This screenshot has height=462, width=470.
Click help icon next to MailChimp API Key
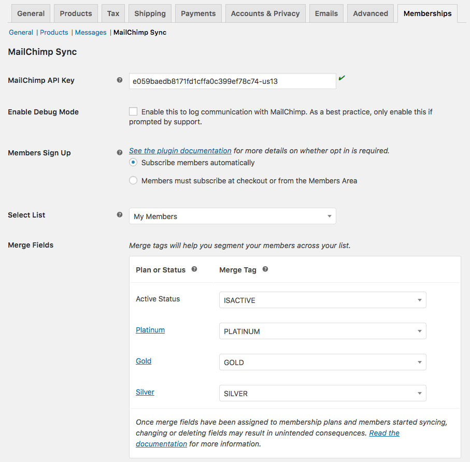120,80
